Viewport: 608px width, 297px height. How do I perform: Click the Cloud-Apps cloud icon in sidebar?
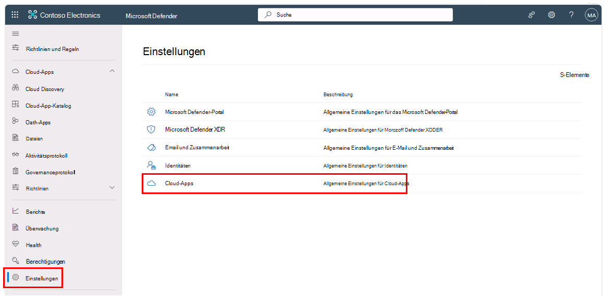16,72
